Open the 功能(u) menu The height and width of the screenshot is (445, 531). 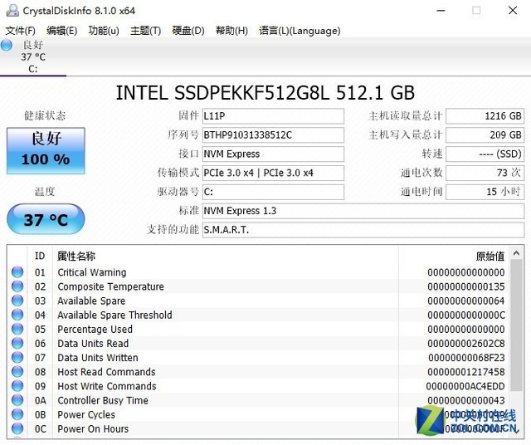tap(104, 31)
